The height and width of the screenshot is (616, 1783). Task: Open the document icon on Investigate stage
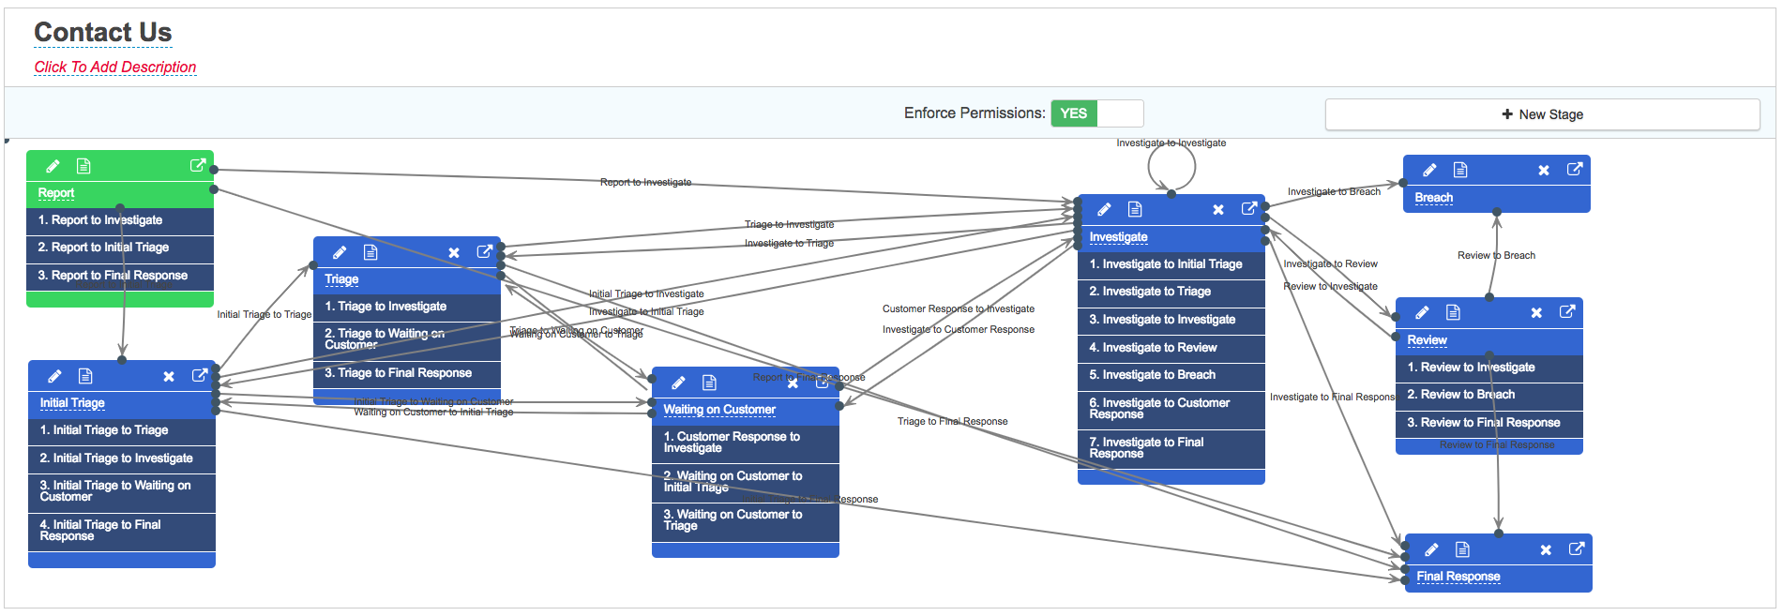point(1135,209)
